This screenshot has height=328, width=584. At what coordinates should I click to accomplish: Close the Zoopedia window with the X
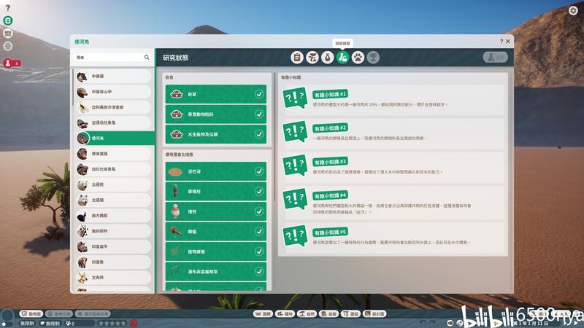508,42
